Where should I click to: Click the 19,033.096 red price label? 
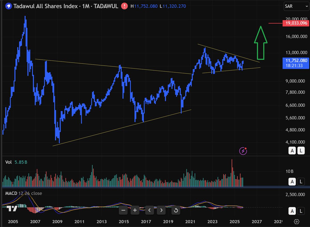pyautogui.click(x=296, y=23)
